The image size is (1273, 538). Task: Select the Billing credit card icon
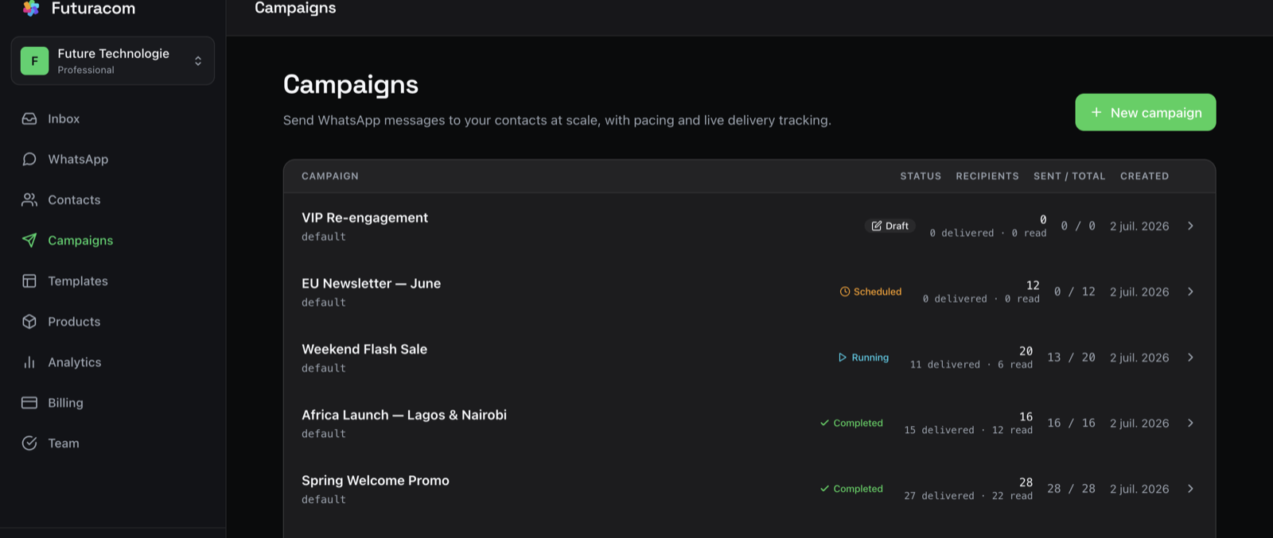tap(29, 402)
